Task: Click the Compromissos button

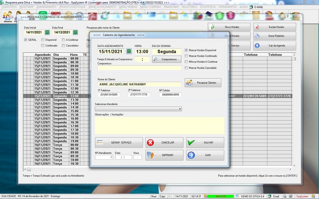Action: (x=167, y=59)
